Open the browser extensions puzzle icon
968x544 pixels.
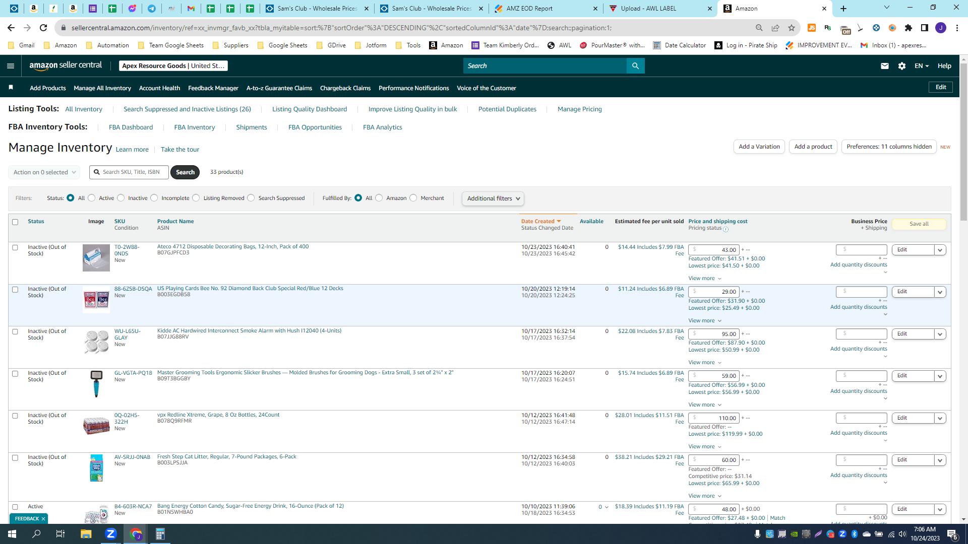click(x=909, y=28)
